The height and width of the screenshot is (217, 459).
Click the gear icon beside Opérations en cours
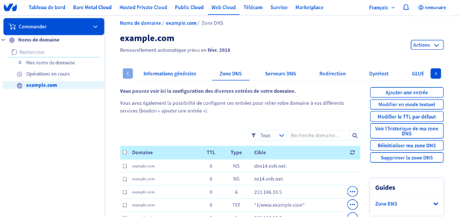point(20,74)
